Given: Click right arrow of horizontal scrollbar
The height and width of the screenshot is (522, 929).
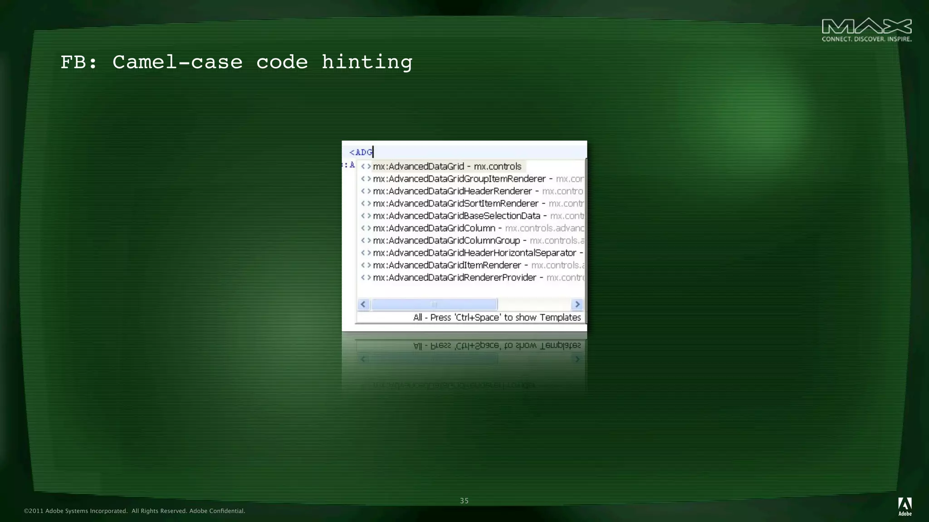Looking at the screenshot, I should click(x=577, y=304).
